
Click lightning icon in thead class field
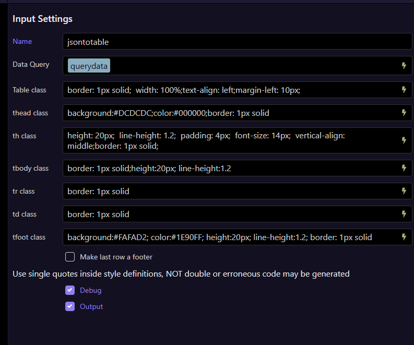coord(404,113)
